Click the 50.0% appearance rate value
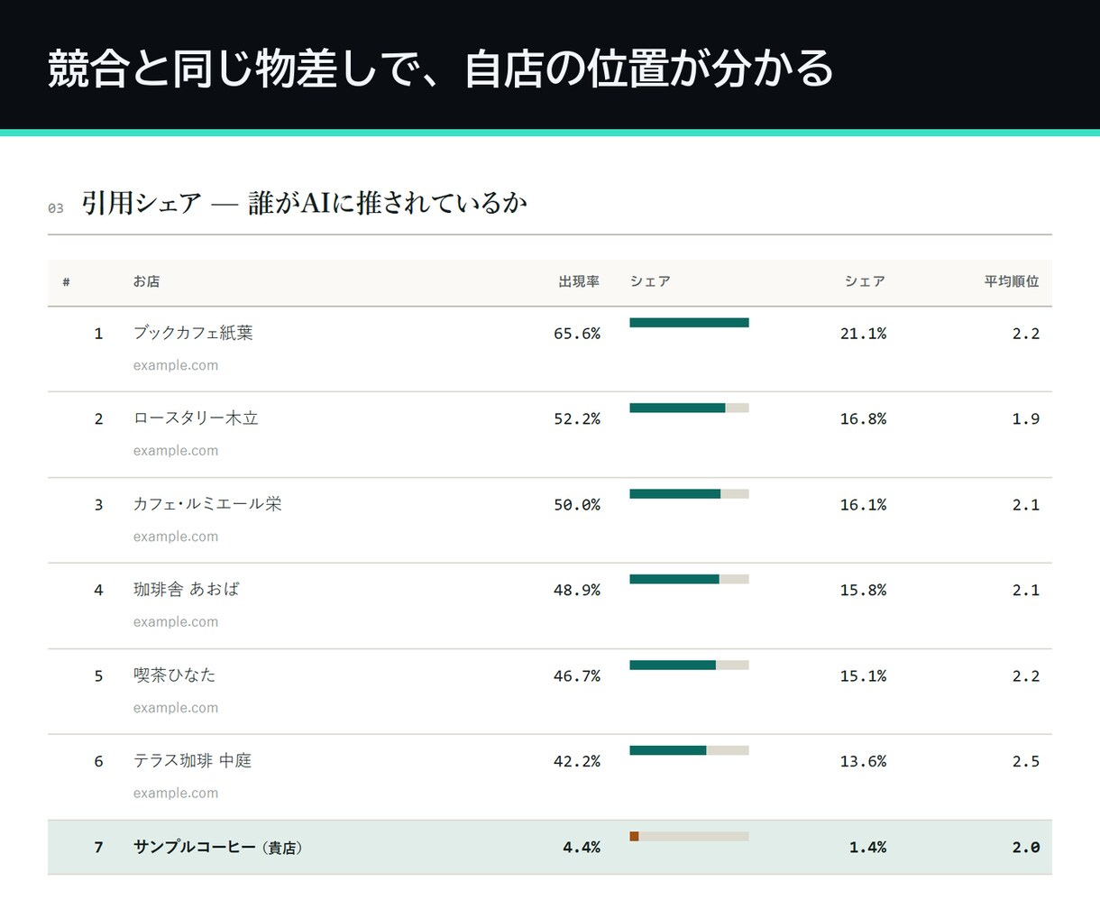 (577, 505)
